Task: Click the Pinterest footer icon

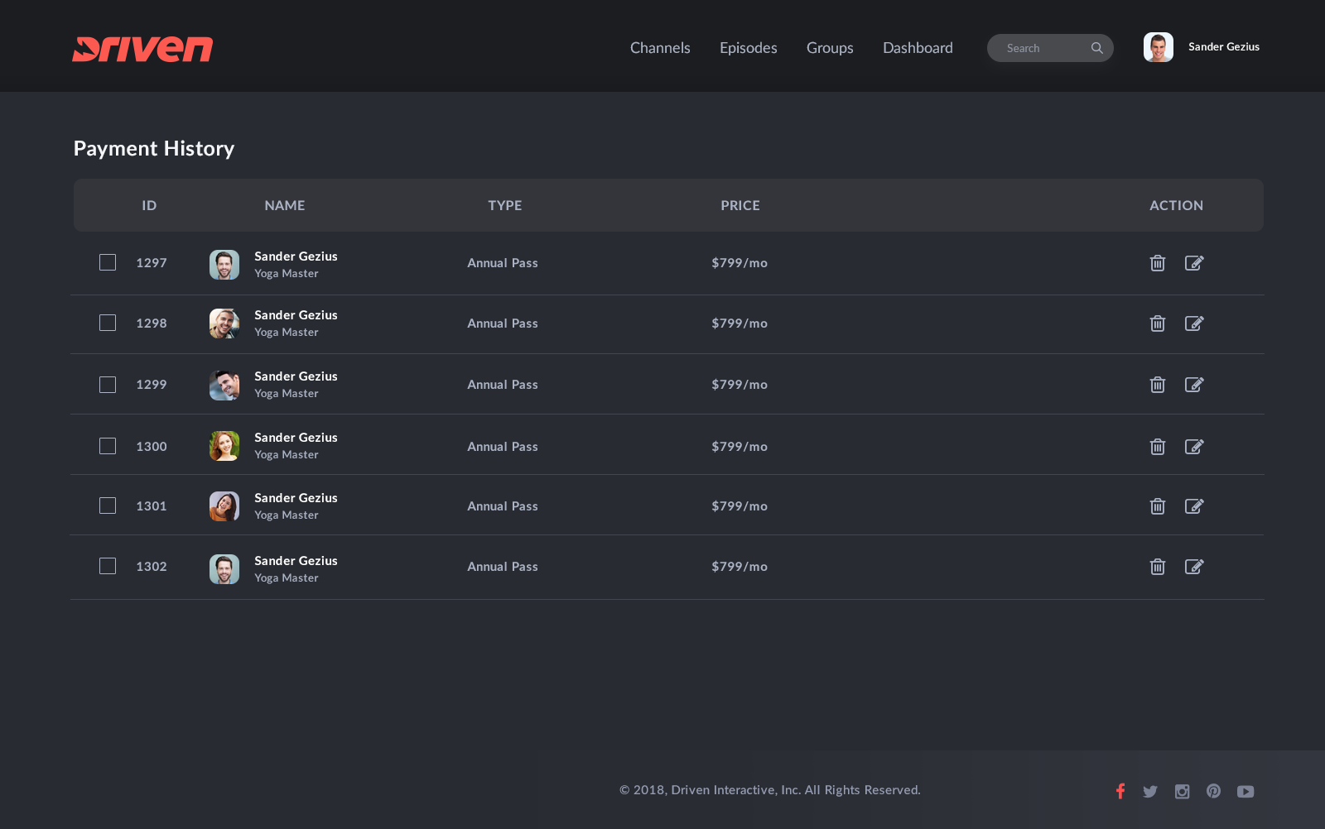Action: [1213, 791]
